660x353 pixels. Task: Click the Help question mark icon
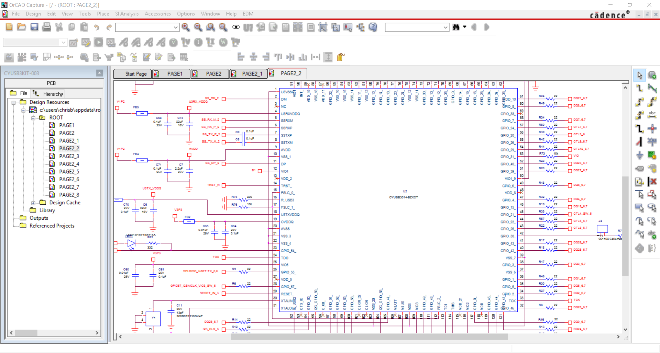(x=373, y=27)
